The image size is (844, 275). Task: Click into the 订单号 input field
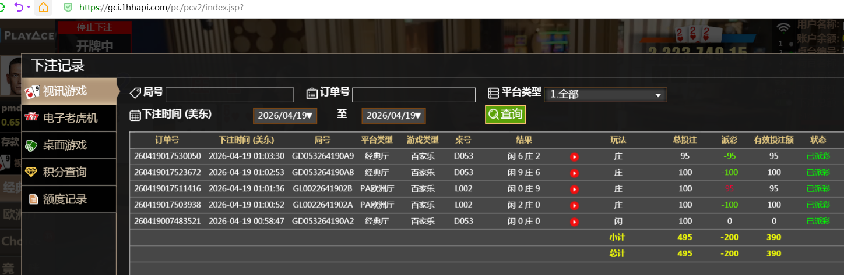[x=414, y=95]
